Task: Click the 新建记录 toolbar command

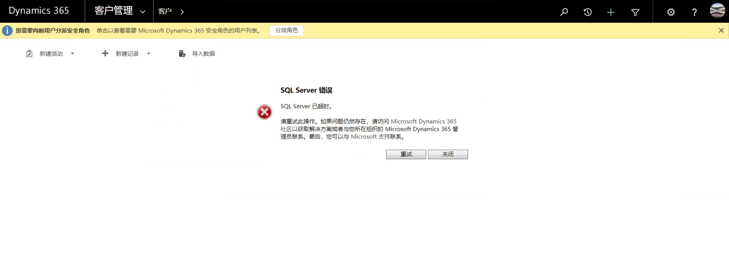Action: [127, 54]
